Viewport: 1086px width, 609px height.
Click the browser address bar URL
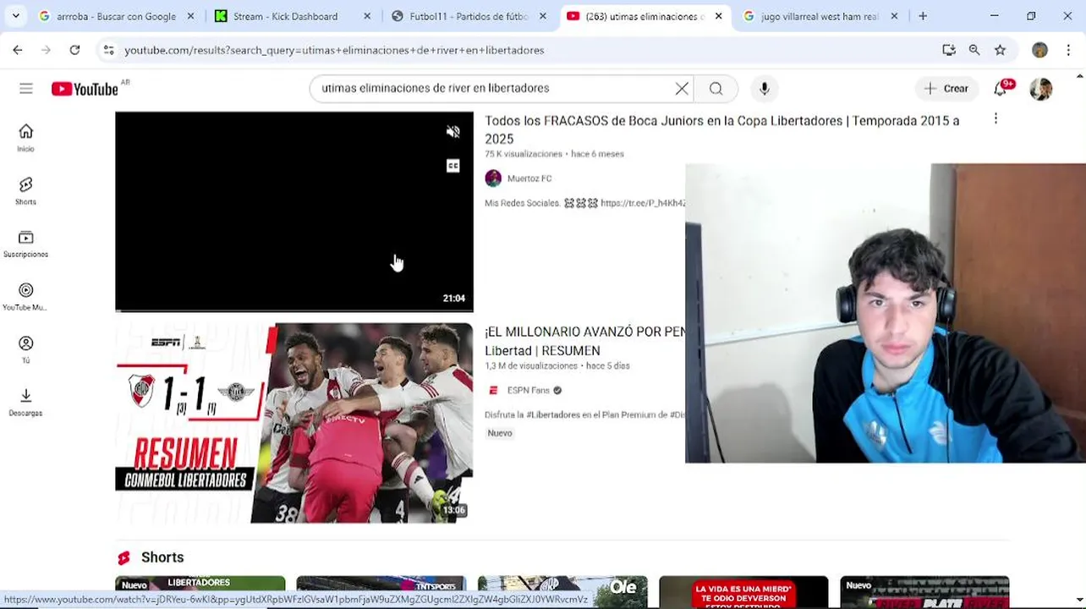click(x=334, y=50)
